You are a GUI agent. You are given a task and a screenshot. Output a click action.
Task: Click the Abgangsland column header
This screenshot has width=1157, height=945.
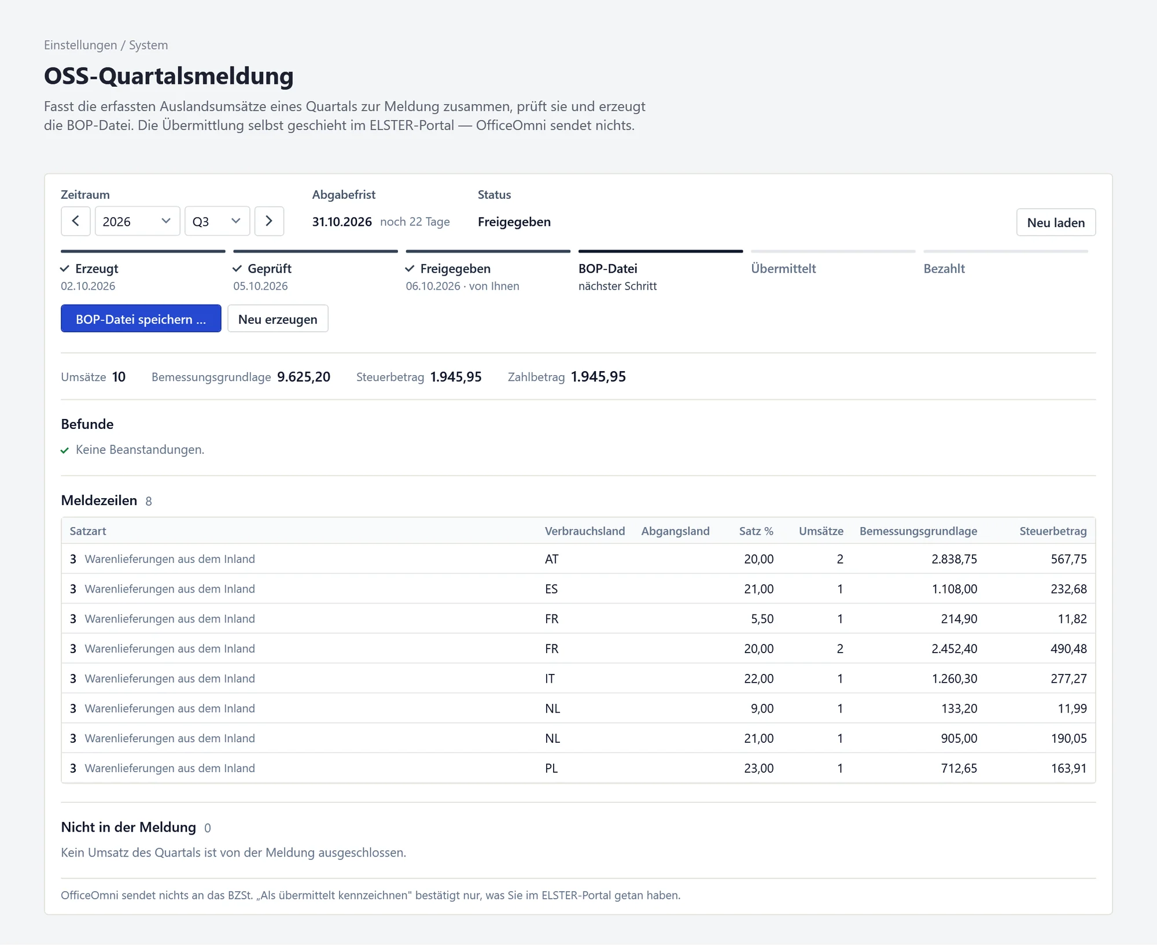click(x=675, y=531)
